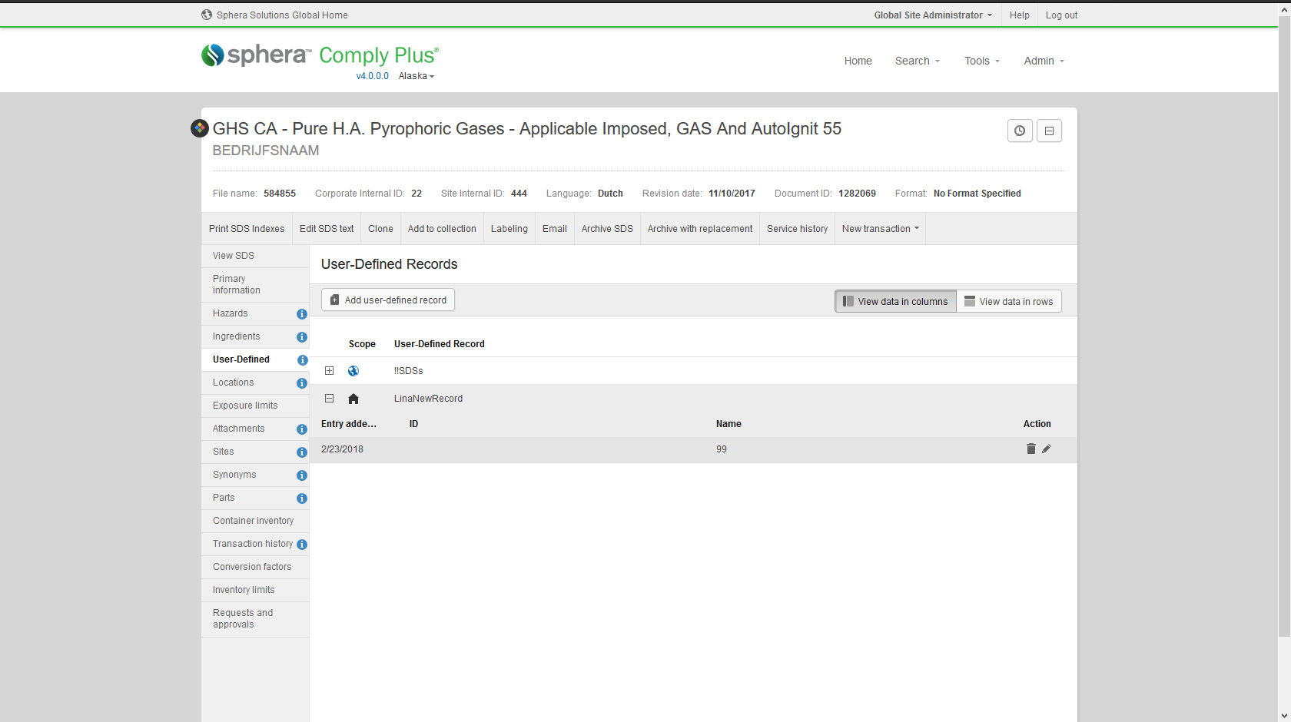
Task: Open the Inventory limits sidebar tab
Action: coord(255,590)
